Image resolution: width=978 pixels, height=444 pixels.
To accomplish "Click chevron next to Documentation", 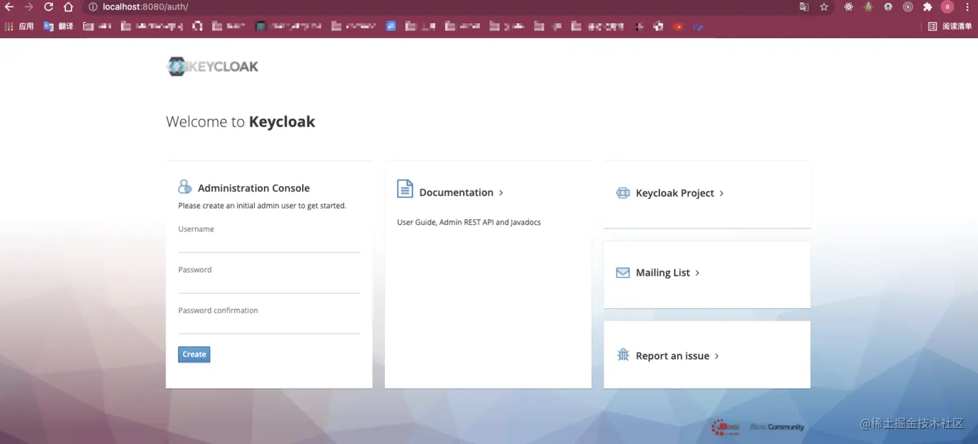I will coord(501,193).
